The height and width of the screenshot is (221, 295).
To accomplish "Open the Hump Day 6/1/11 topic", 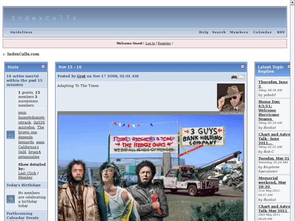I will pyautogui.click(x=269, y=110).
